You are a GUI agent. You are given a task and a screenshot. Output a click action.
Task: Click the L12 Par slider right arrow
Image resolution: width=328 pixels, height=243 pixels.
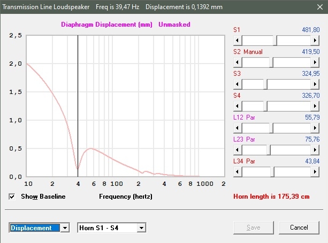coord(316,128)
